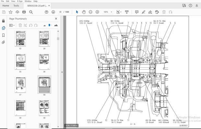Select the highlighter pen tool
The width and height of the screenshot is (201, 129).
click(144, 12)
